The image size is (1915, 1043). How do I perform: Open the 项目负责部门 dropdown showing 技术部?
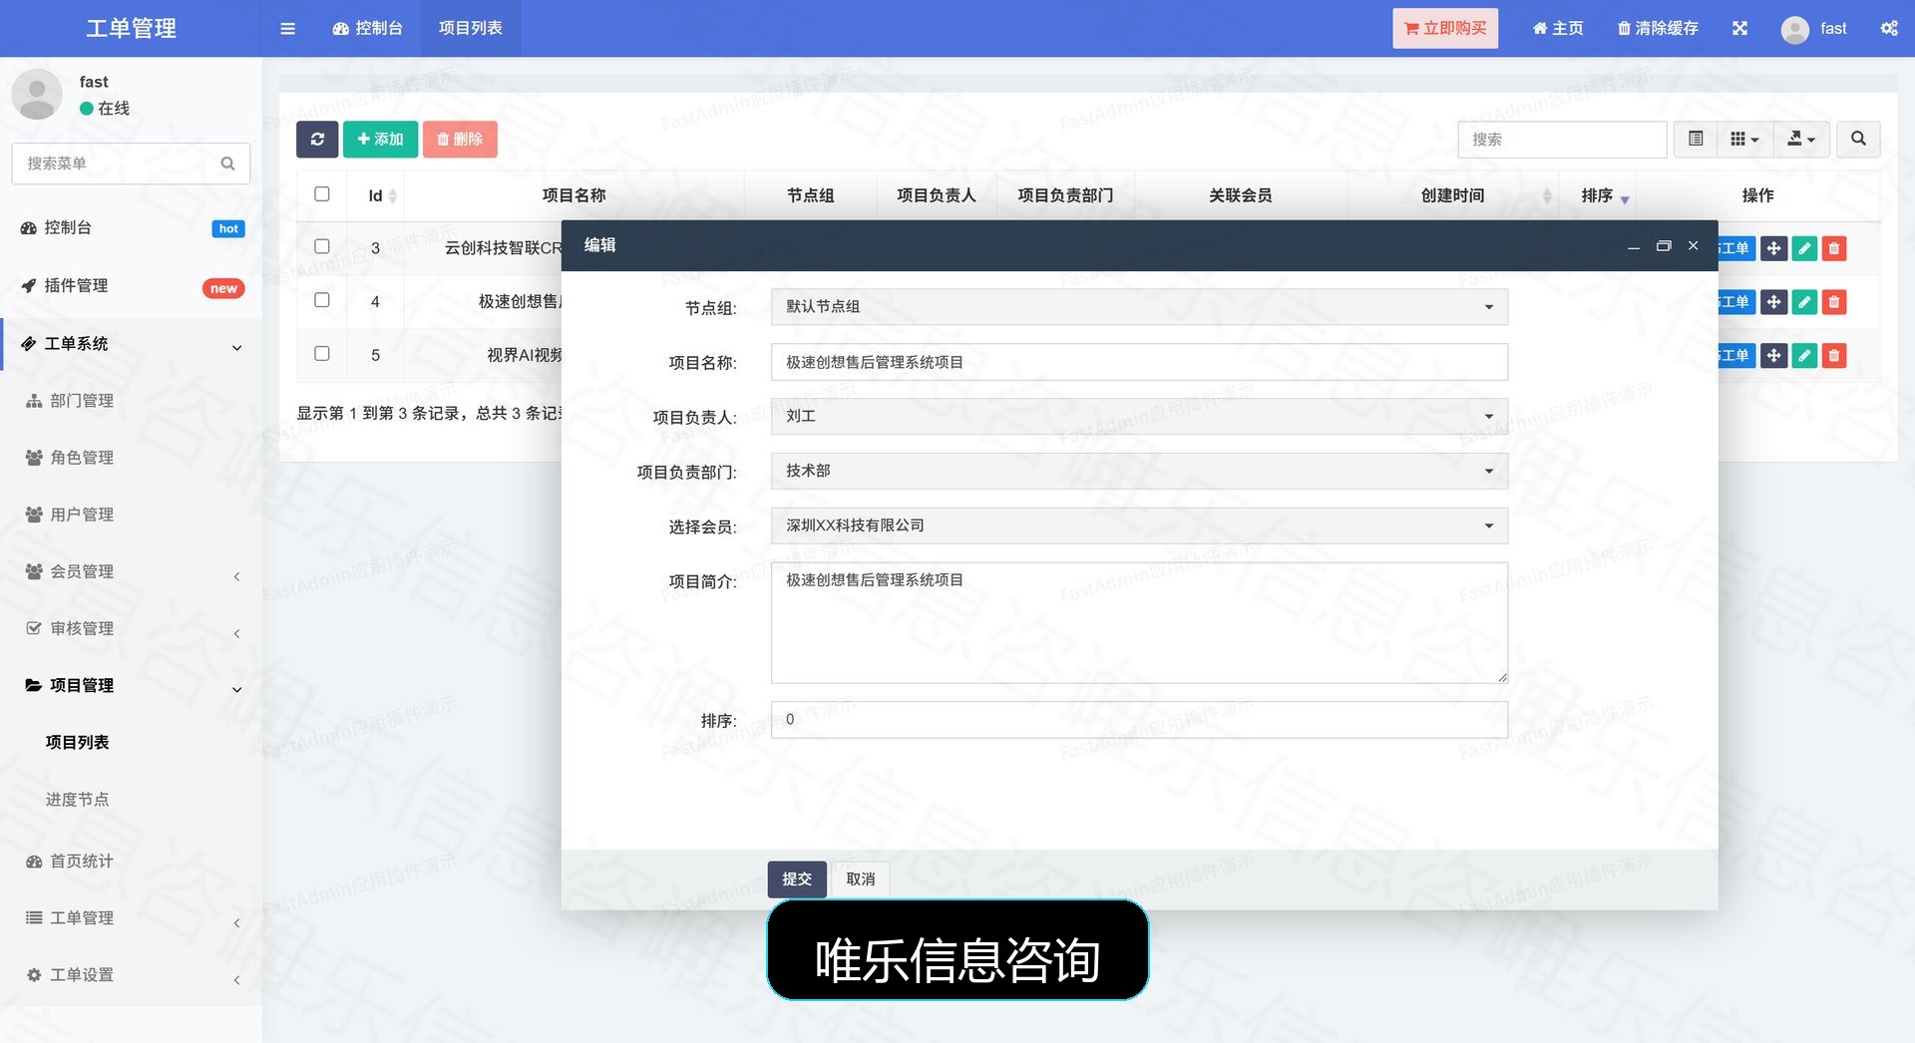[1139, 471]
